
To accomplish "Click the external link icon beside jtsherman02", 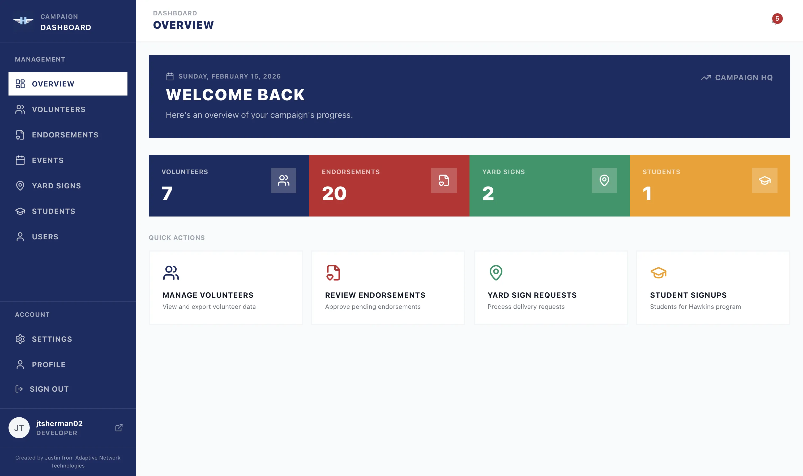I will coord(119,427).
